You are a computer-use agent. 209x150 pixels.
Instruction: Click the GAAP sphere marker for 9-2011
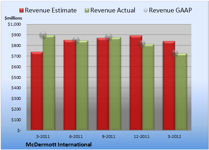point(109,37)
